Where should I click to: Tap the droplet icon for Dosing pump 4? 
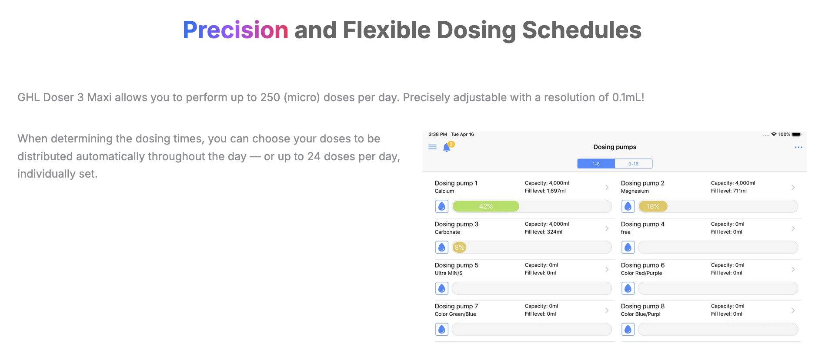[x=628, y=248]
